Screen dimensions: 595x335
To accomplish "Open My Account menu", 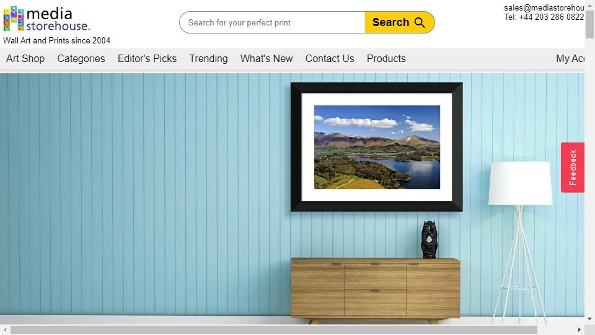I will tap(570, 58).
